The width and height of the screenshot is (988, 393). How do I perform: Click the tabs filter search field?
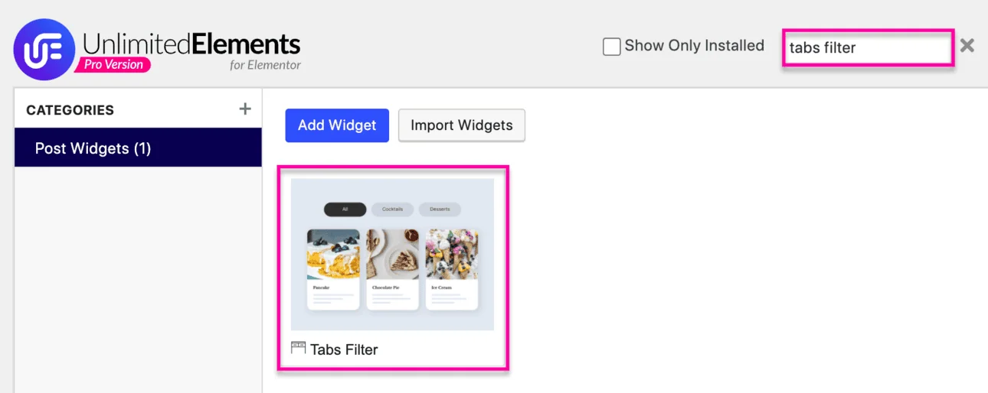pos(867,47)
